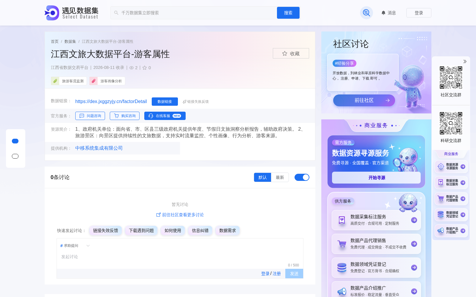This screenshot has height=297, width=476.
Task: Click the 科研交流群 QR code
Action: (451, 123)
